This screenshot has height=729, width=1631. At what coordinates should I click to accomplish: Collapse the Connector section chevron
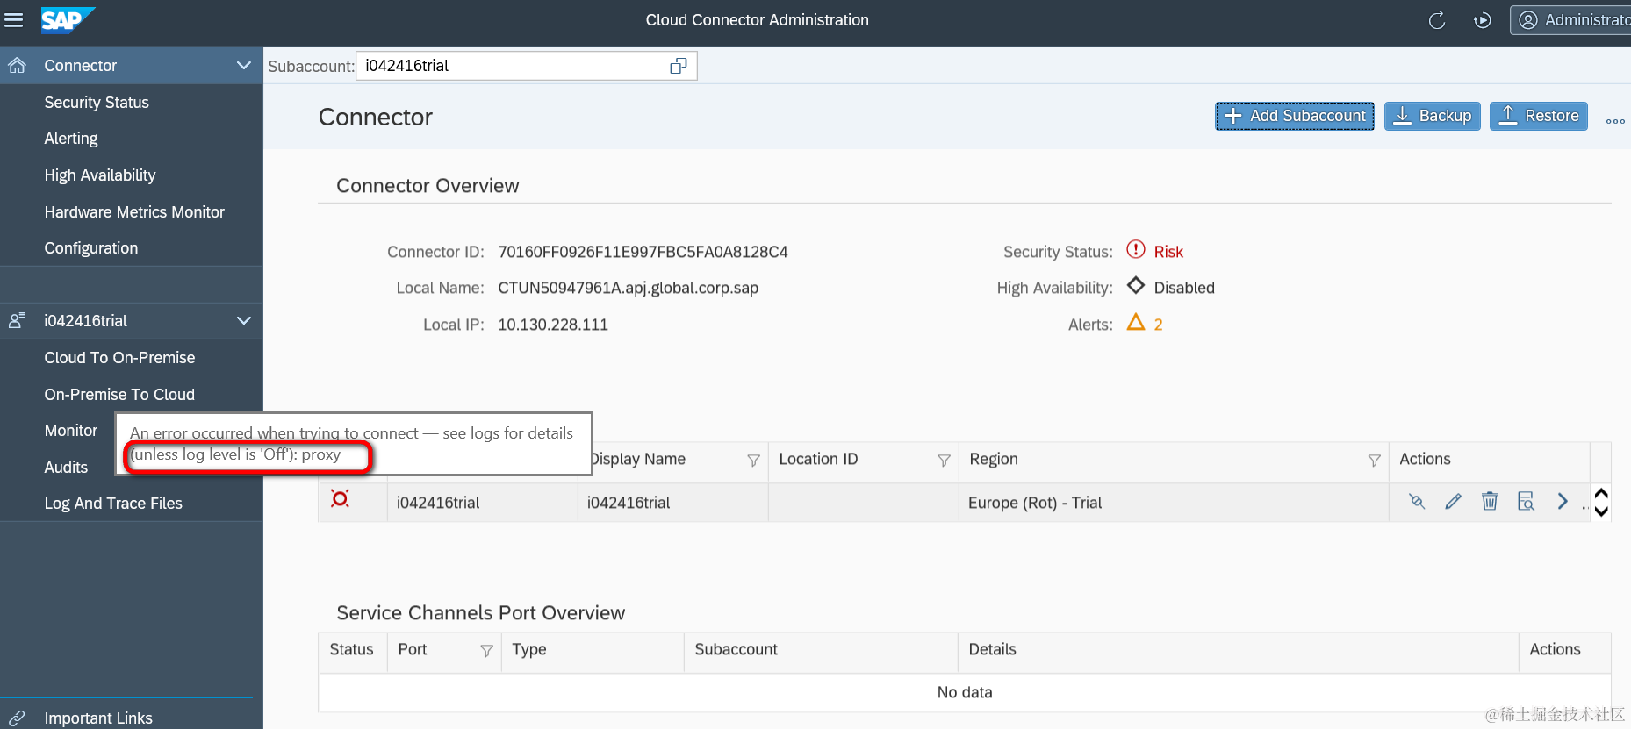pyautogui.click(x=244, y=66)
